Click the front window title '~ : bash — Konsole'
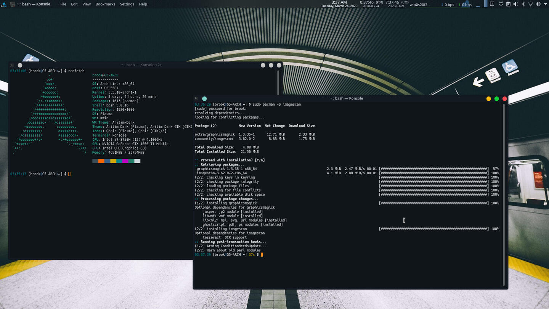The height and width of the screenshot is (309, 549). point(346,98)
